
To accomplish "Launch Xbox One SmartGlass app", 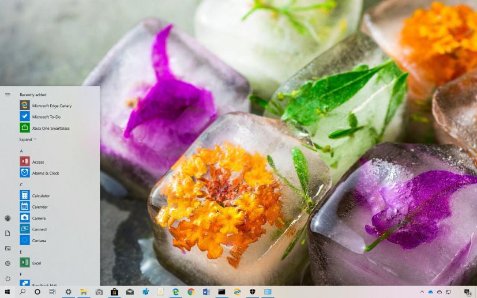I will (x=44, y=128).
